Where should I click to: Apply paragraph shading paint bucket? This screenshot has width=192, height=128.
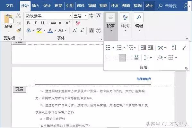coord(160,58)
